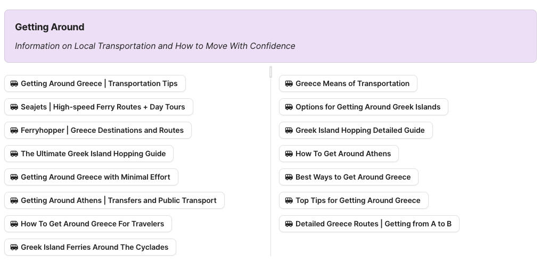Click bus icon beside How To Get Around Athens
Image resolution: width=541 pixels, height=271 pixels.
tap(289, 154)
